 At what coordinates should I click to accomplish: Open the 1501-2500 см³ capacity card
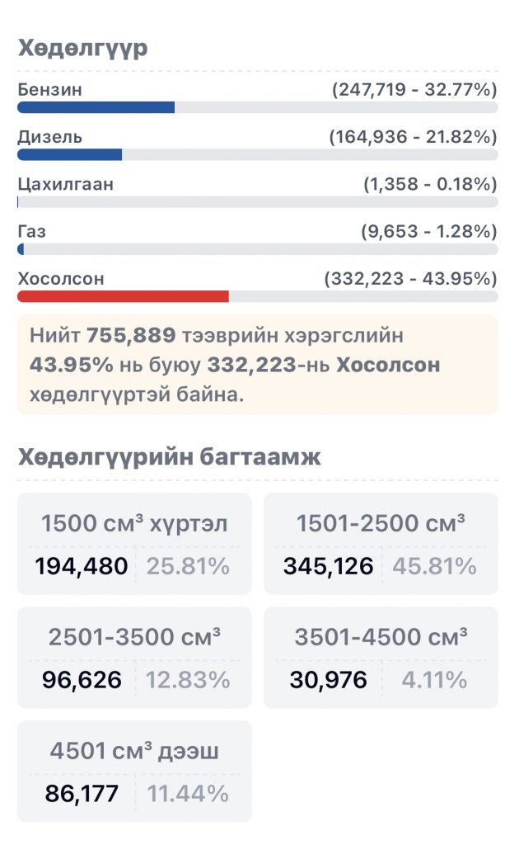pos(381,544)
